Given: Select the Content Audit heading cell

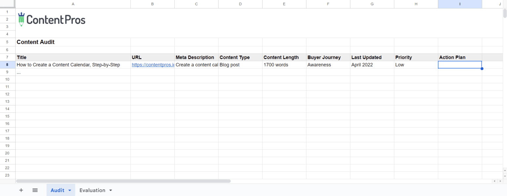Looking at the screenshot, I should click(x=73, y=42).
